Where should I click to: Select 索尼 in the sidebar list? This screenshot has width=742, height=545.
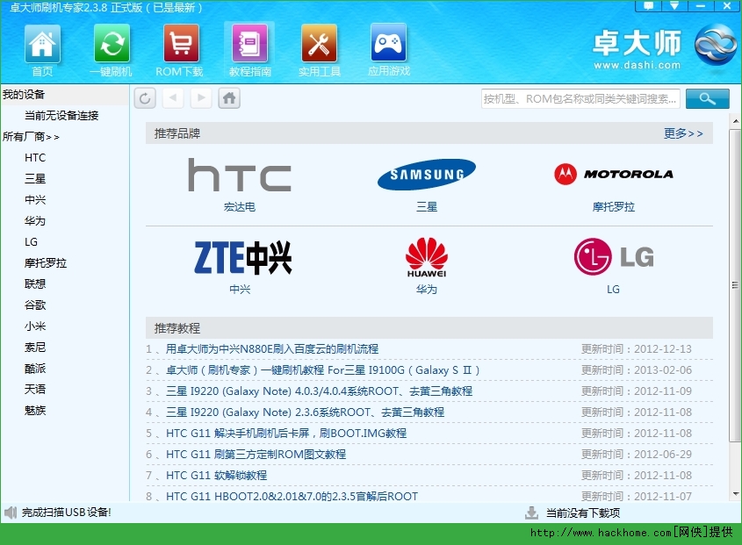pyautogui.click(x=35, y=348)
